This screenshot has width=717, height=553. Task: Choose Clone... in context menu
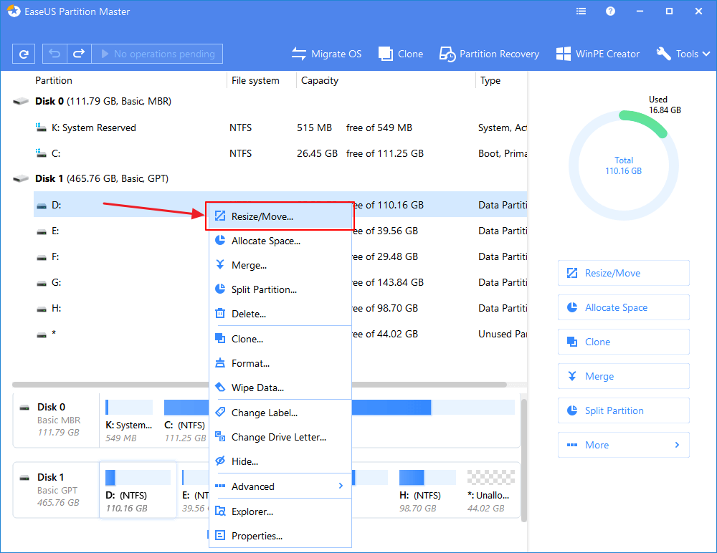pyautogui.click(x=280, y=339)
